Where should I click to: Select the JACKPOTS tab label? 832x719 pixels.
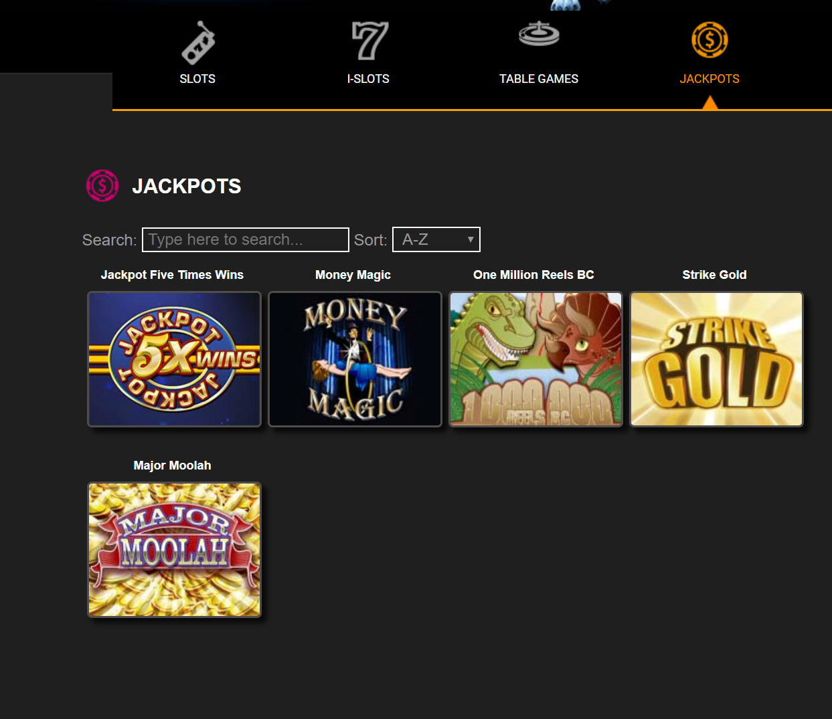[710, 79]
